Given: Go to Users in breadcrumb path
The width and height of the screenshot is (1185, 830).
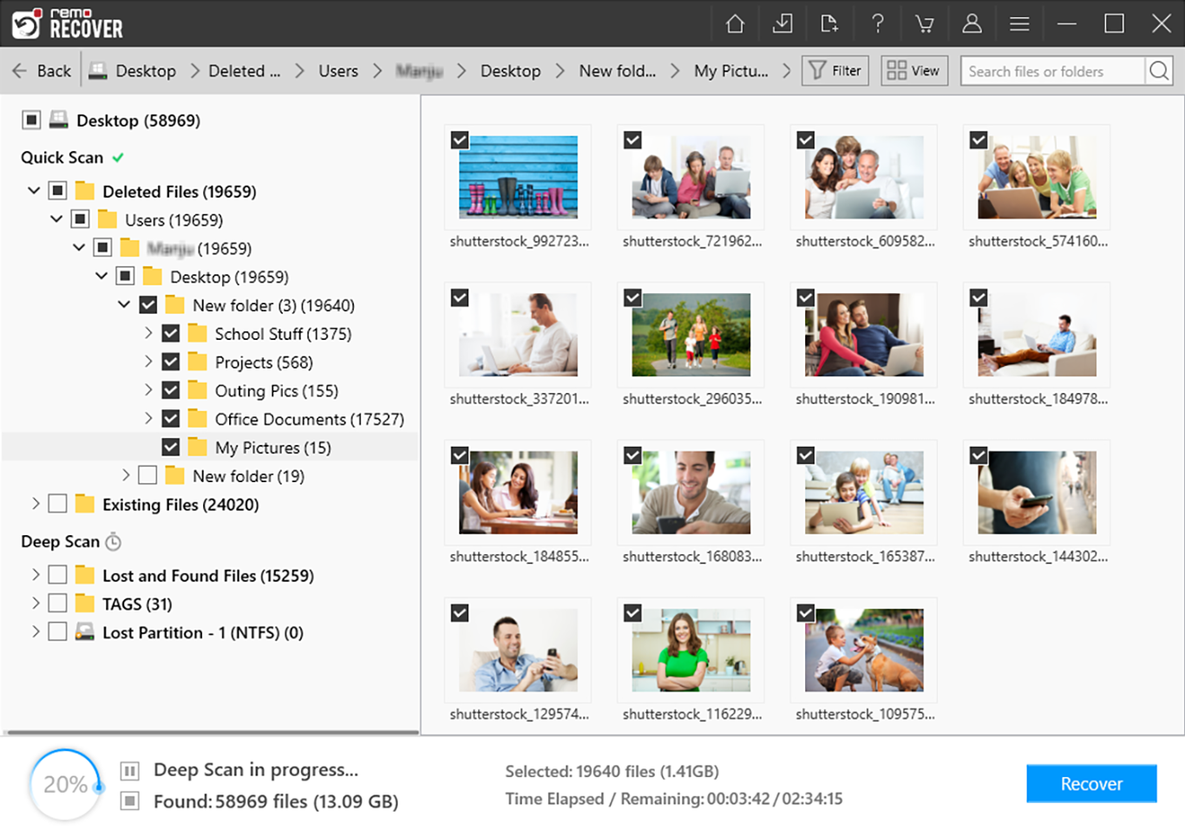Looking at the screenshot, I should tap(337, 71).
